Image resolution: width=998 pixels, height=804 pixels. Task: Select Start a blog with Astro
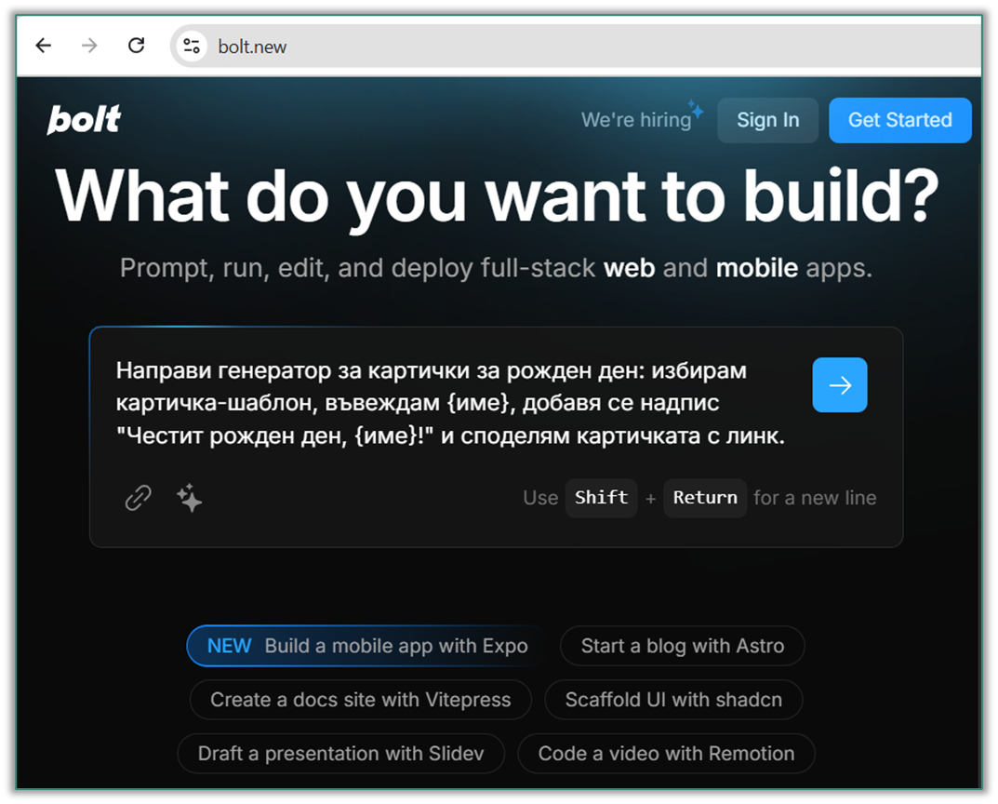pyautogui.click(x=682, y=646)
